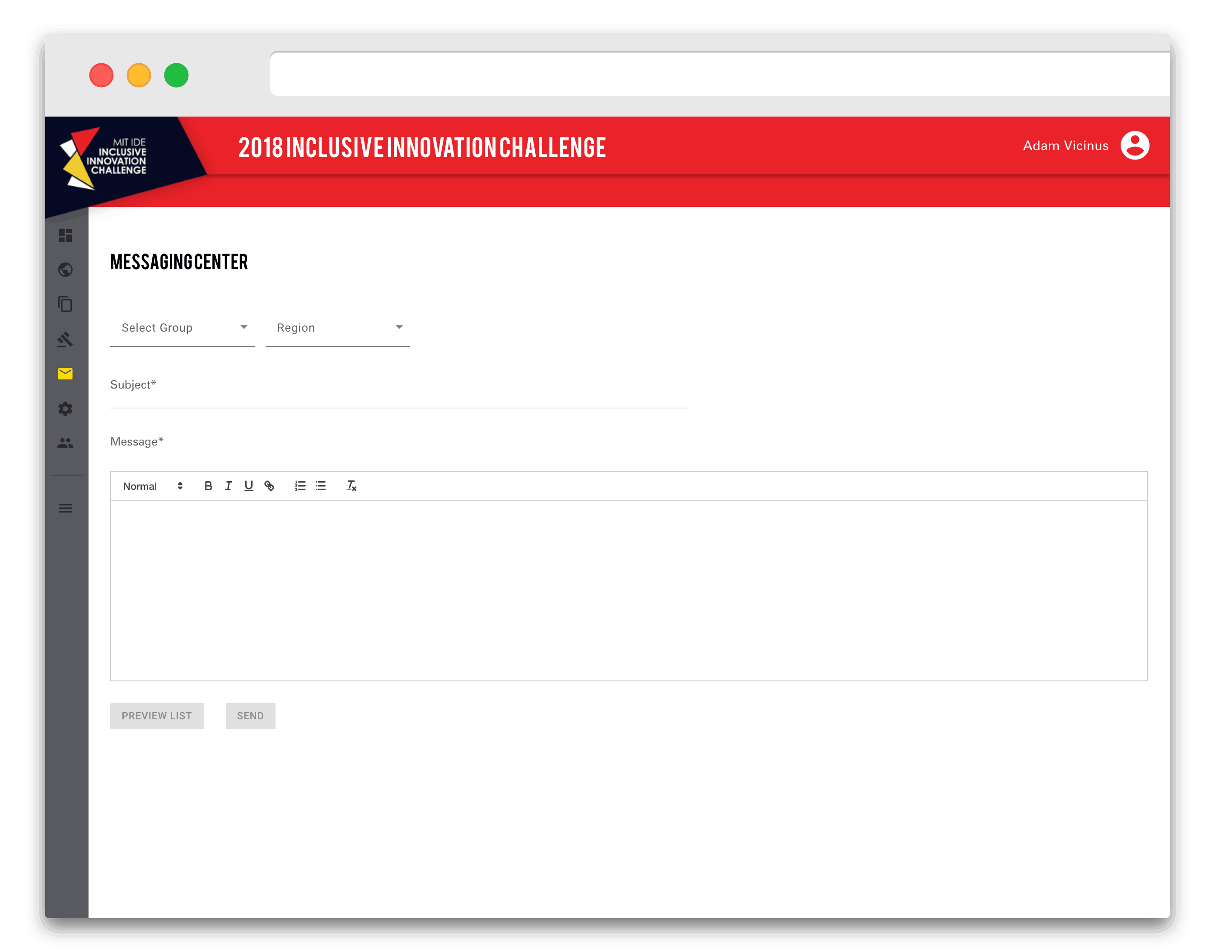This screenshot has width=1215, height=952.
Task: Open the dashboard icon in sidebar
Action: pos(65,235)
